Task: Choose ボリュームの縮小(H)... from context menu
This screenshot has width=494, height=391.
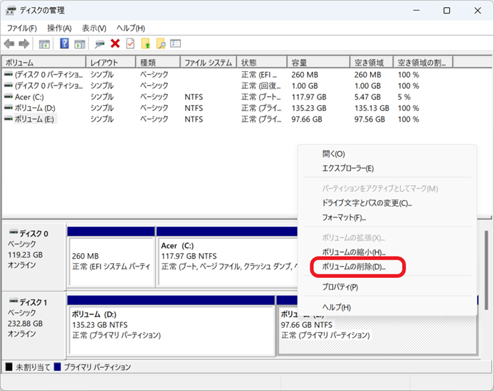Action: [x=353, y=252]
